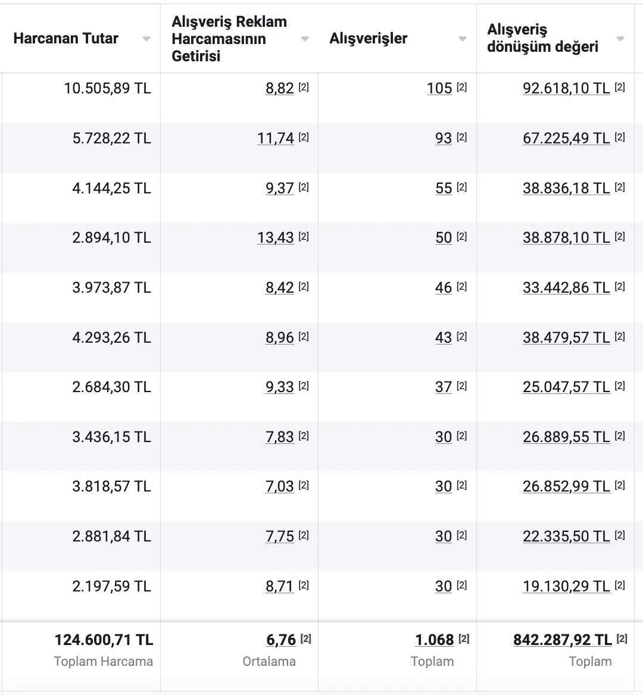Open Alışveriş dönüşüm değeri column dropdown
The image size is (643, 695).
pos(620,39)
